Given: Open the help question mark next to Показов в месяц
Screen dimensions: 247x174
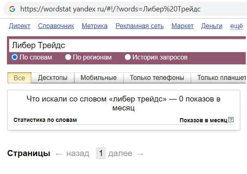Looking at the screenshot, I should (231, 120).
